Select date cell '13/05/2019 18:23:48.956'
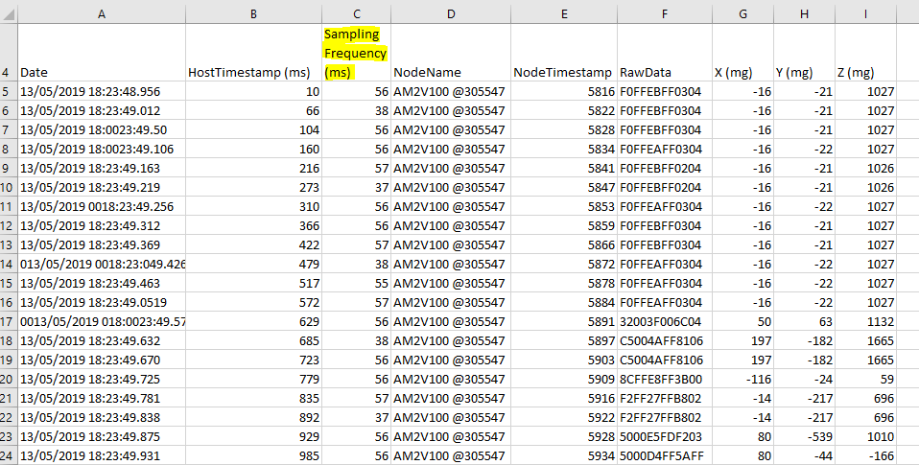Image resolution: width=919 pixels, height=465 pixels. pyautogui.click(x=102, y=91)
